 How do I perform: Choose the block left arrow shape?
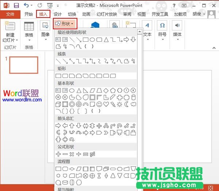pos(65,126)
